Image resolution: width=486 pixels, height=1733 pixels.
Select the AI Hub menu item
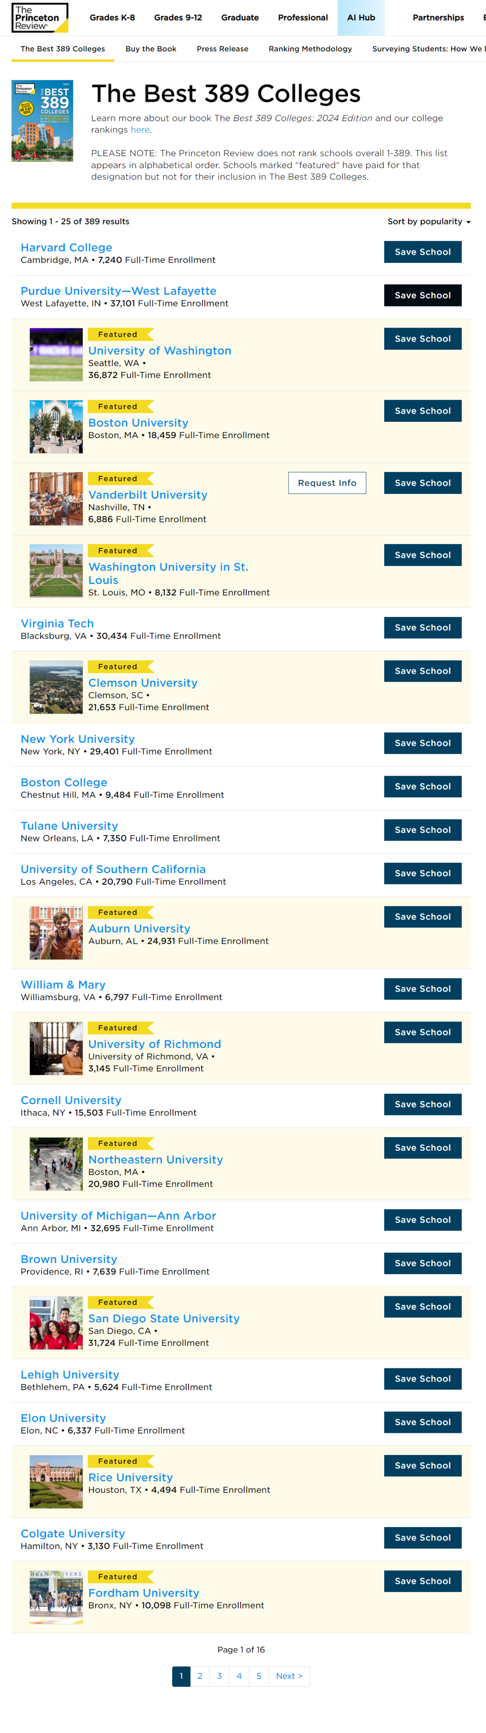[361, 18]
